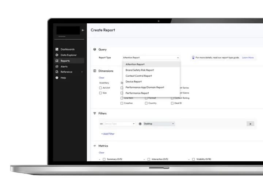This screenshot has width=263, height=180.
Task: Check the Visibility (0/18) metrics group
Action: tap(193, 159)
